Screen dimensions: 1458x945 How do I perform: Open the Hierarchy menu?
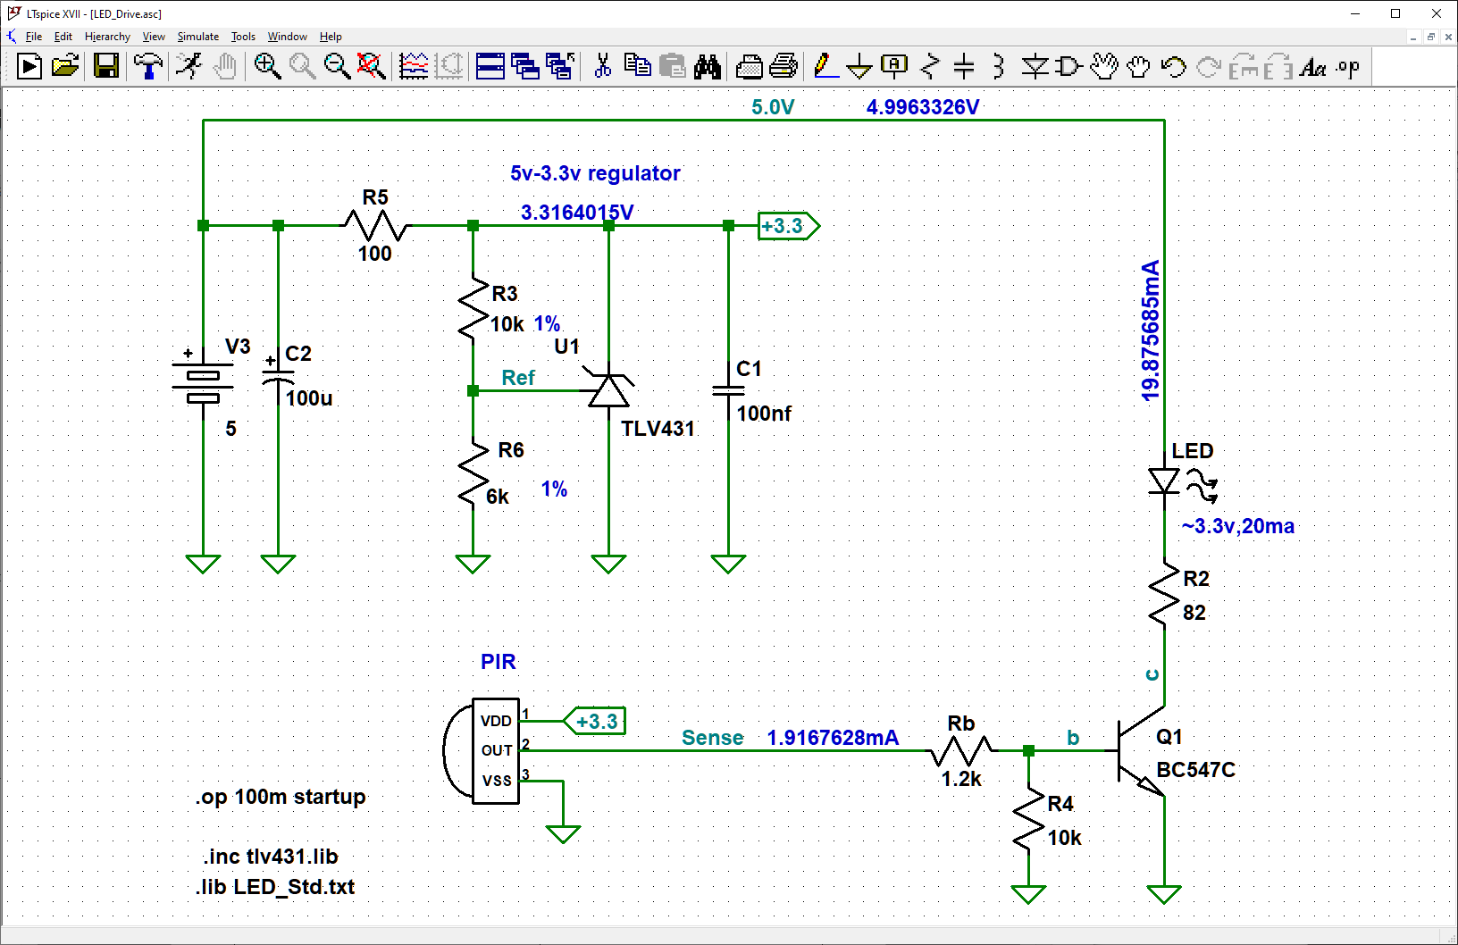point(107,37)
